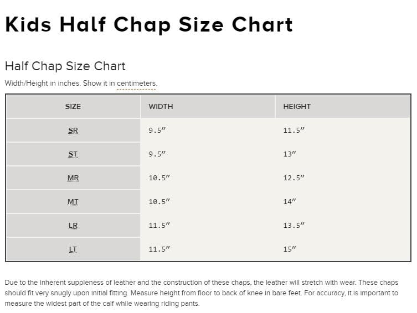The width and height of the screenshot is (417, 313).
Task: Click the "centimeters" link
Action: coord(136,84)
